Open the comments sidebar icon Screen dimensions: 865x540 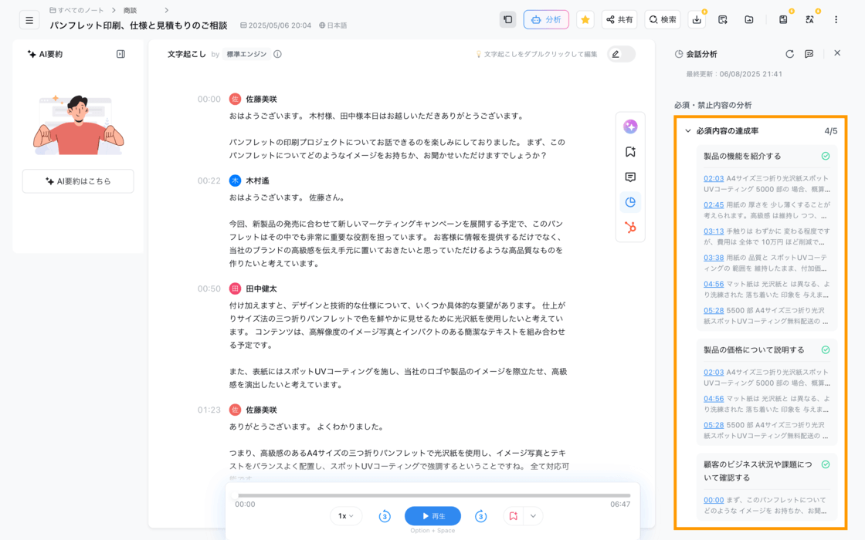630,177
